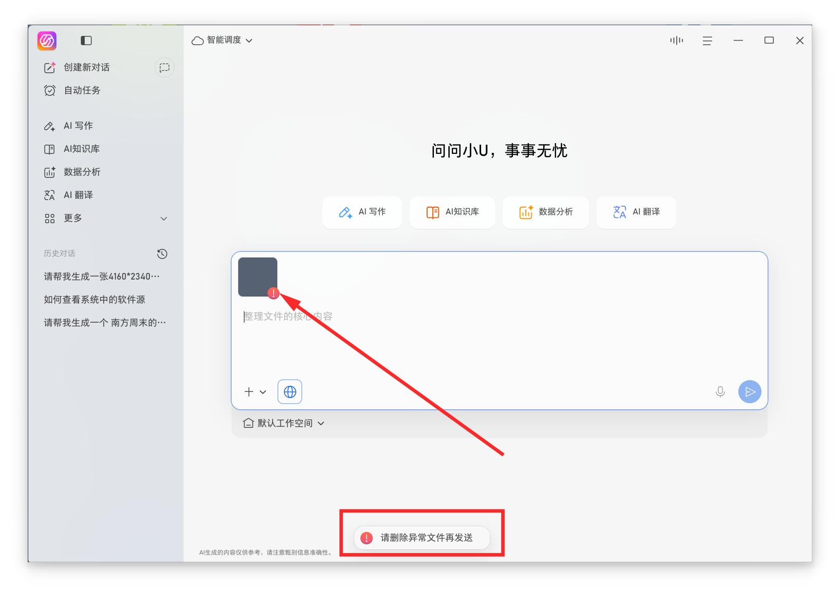Maximize the application window
840x593 pixels.
pyautogui.click(x=769, y=41)
